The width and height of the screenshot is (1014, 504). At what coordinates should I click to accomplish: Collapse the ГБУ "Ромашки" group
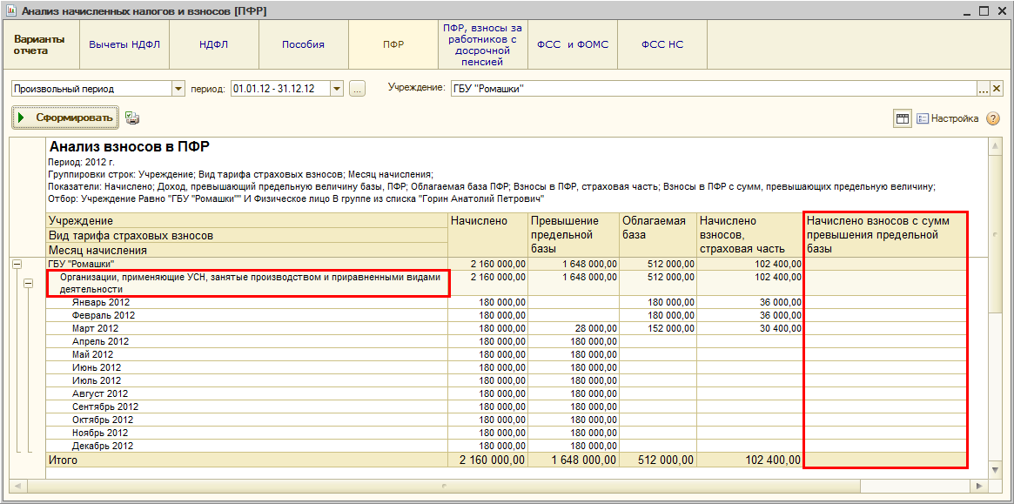(x=17, y=264)
